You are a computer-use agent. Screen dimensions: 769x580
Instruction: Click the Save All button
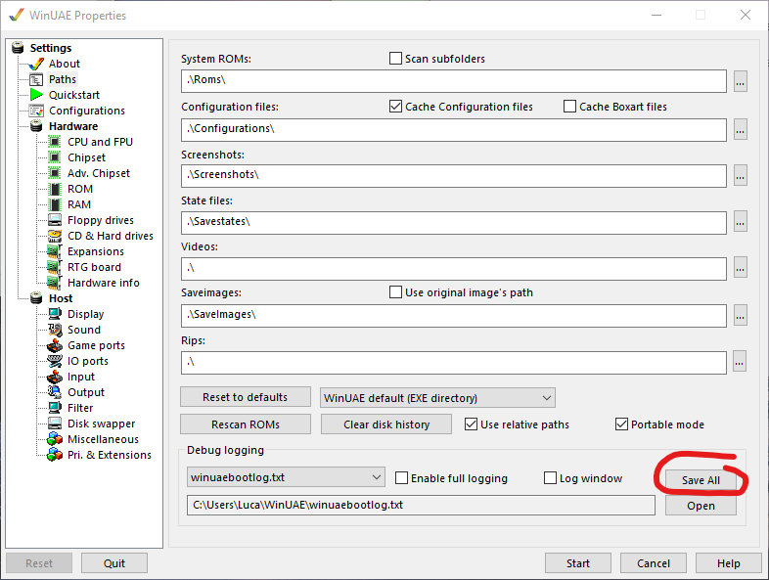coord(701,480)
